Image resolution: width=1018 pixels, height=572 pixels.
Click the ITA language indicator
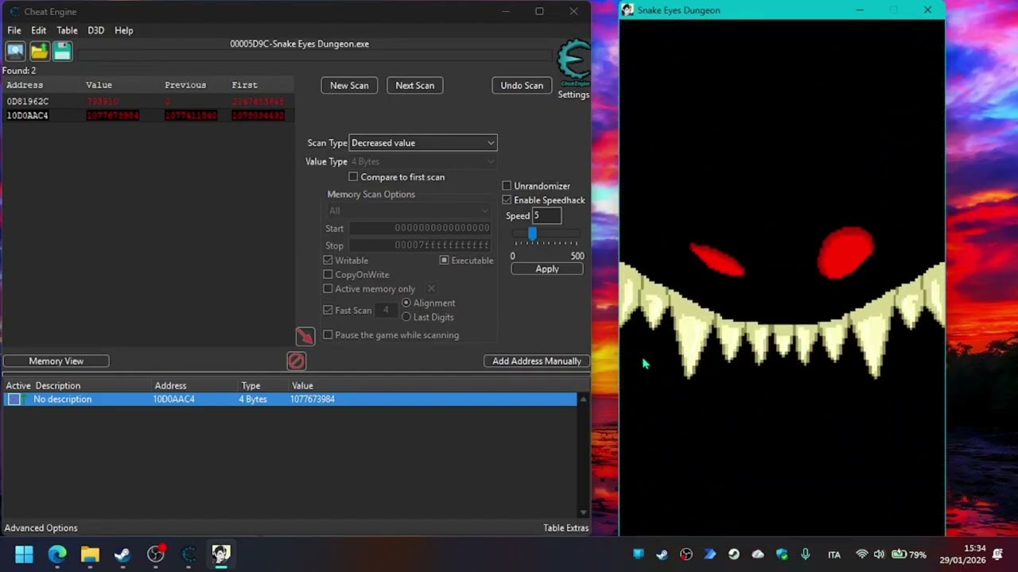[x=834, y=555]
